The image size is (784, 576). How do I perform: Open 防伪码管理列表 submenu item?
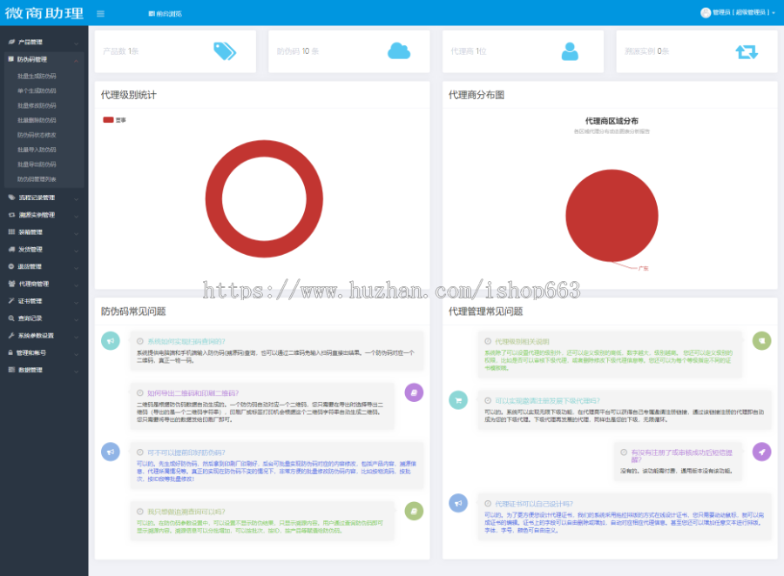point(37,179)
